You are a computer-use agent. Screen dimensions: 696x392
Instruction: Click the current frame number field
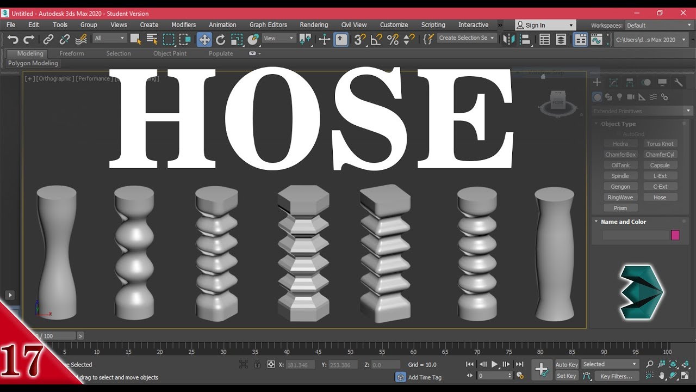point(495,376)
